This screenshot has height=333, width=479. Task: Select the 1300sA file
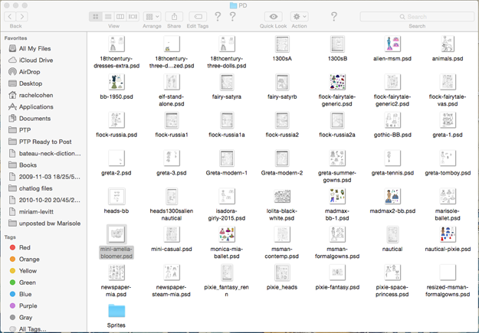(x=282, y=48)
